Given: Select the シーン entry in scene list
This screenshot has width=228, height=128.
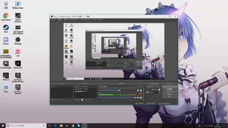Looking at the screenshot, I should tap(62, 86).
